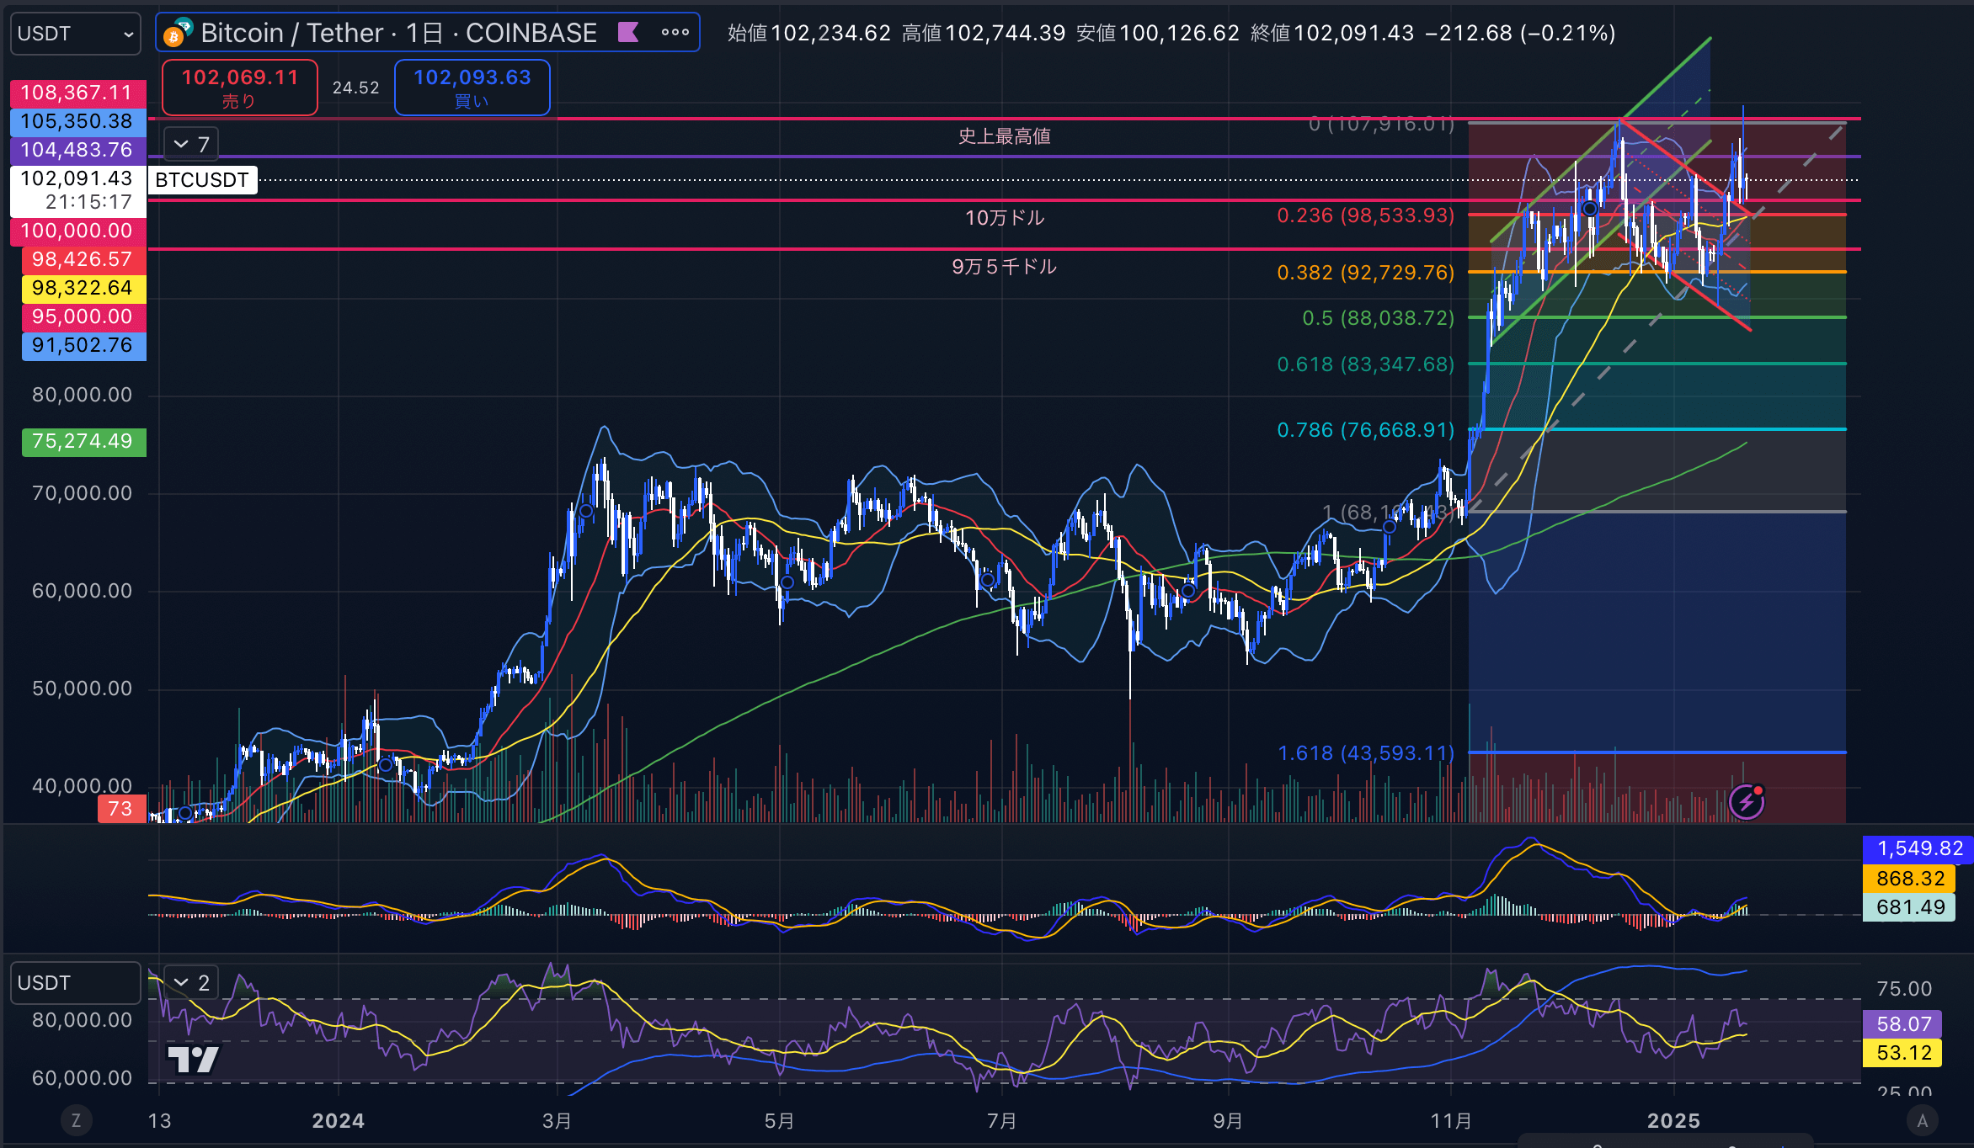Click the blue buy button 102,093.63
The height and width of the screenshot is (1148, 1974).
(x=472, y=88)
